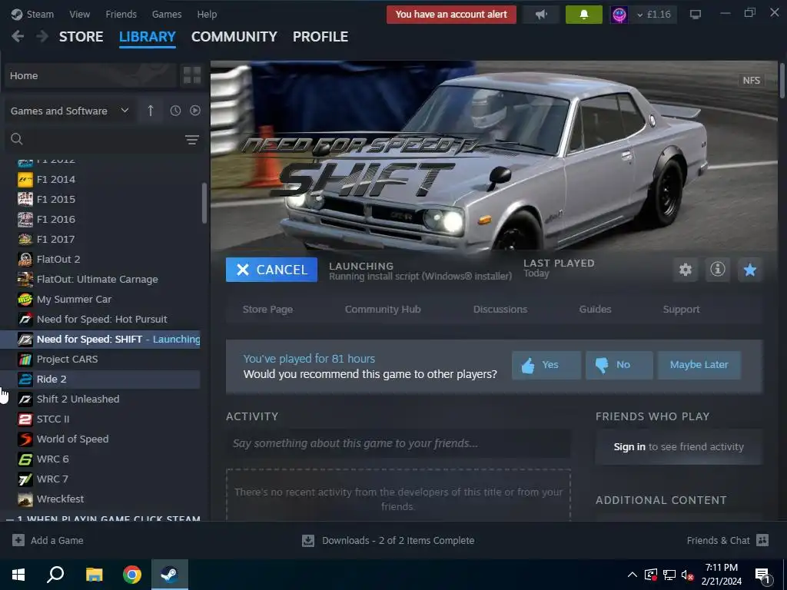Open the Games menu
787x590 pixels.
(x=167, y=15)
